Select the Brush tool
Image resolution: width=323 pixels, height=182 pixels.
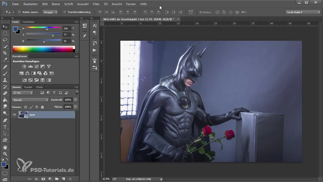pyautogui.click(x=5, y=74)
